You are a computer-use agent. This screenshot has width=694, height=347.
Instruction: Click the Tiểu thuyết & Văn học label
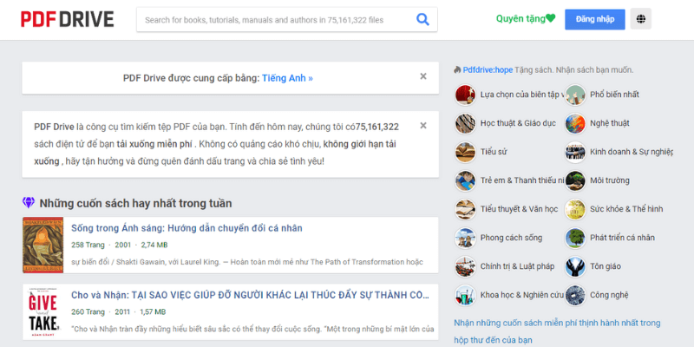pyautogui.click(x=519, y=209)
